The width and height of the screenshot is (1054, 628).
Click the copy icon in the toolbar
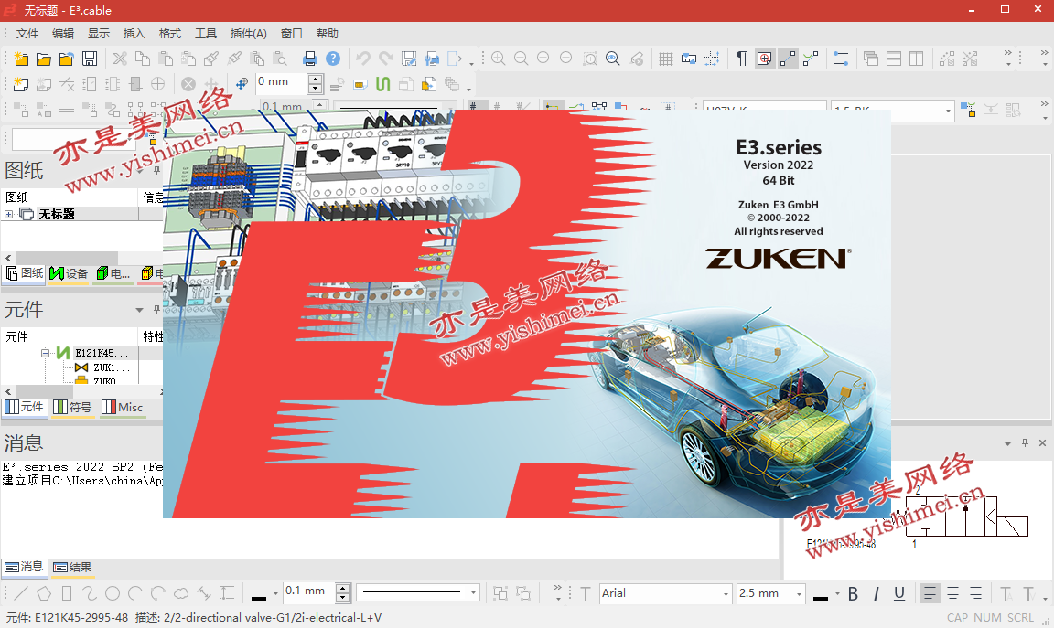pos(143,59)
